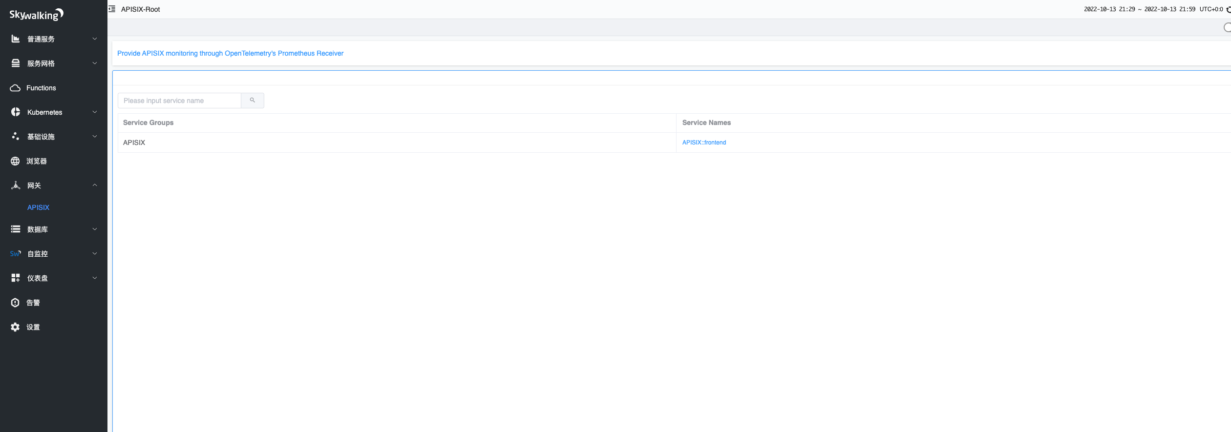Click the 服务网格 layers icon
1231x432 pixels.
pos(16,63)
